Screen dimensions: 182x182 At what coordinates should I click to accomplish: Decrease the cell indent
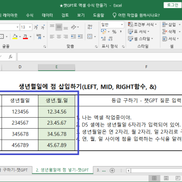73,36
